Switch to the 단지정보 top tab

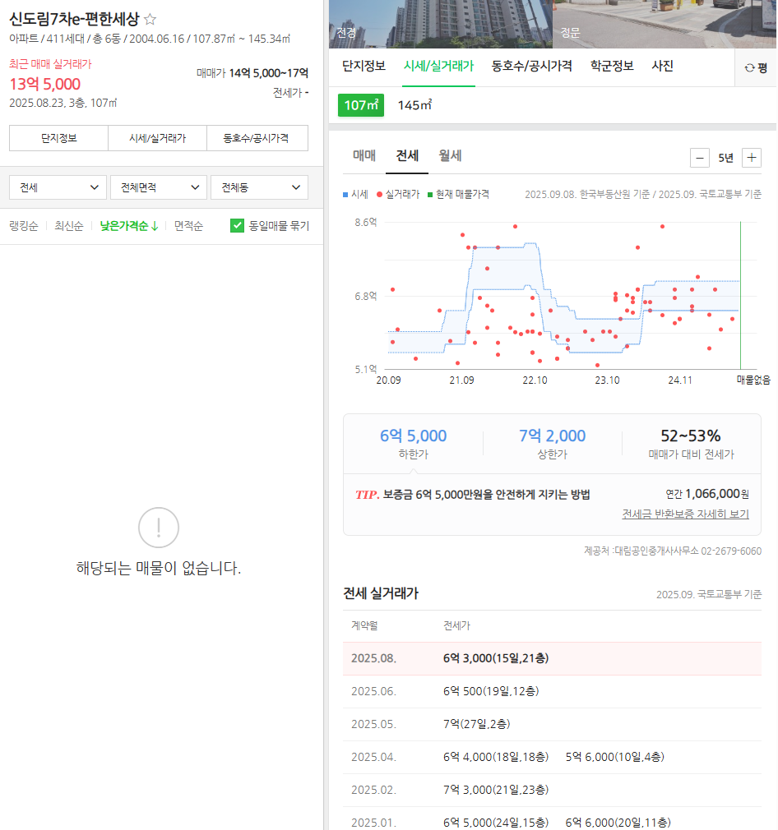(x=364, y=67)
